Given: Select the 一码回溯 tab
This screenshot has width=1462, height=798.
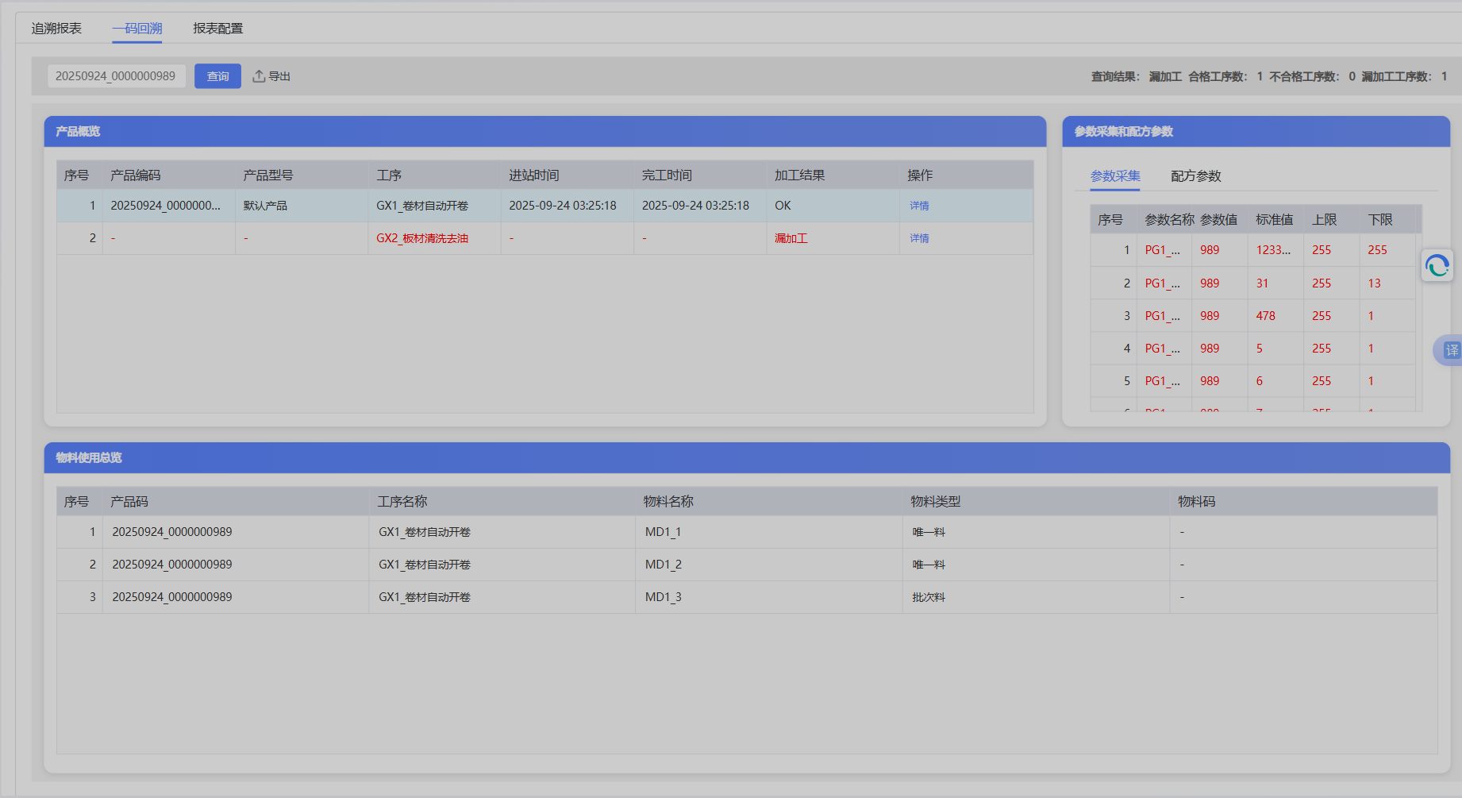Looking at the screenshot, I should [137, 29].
